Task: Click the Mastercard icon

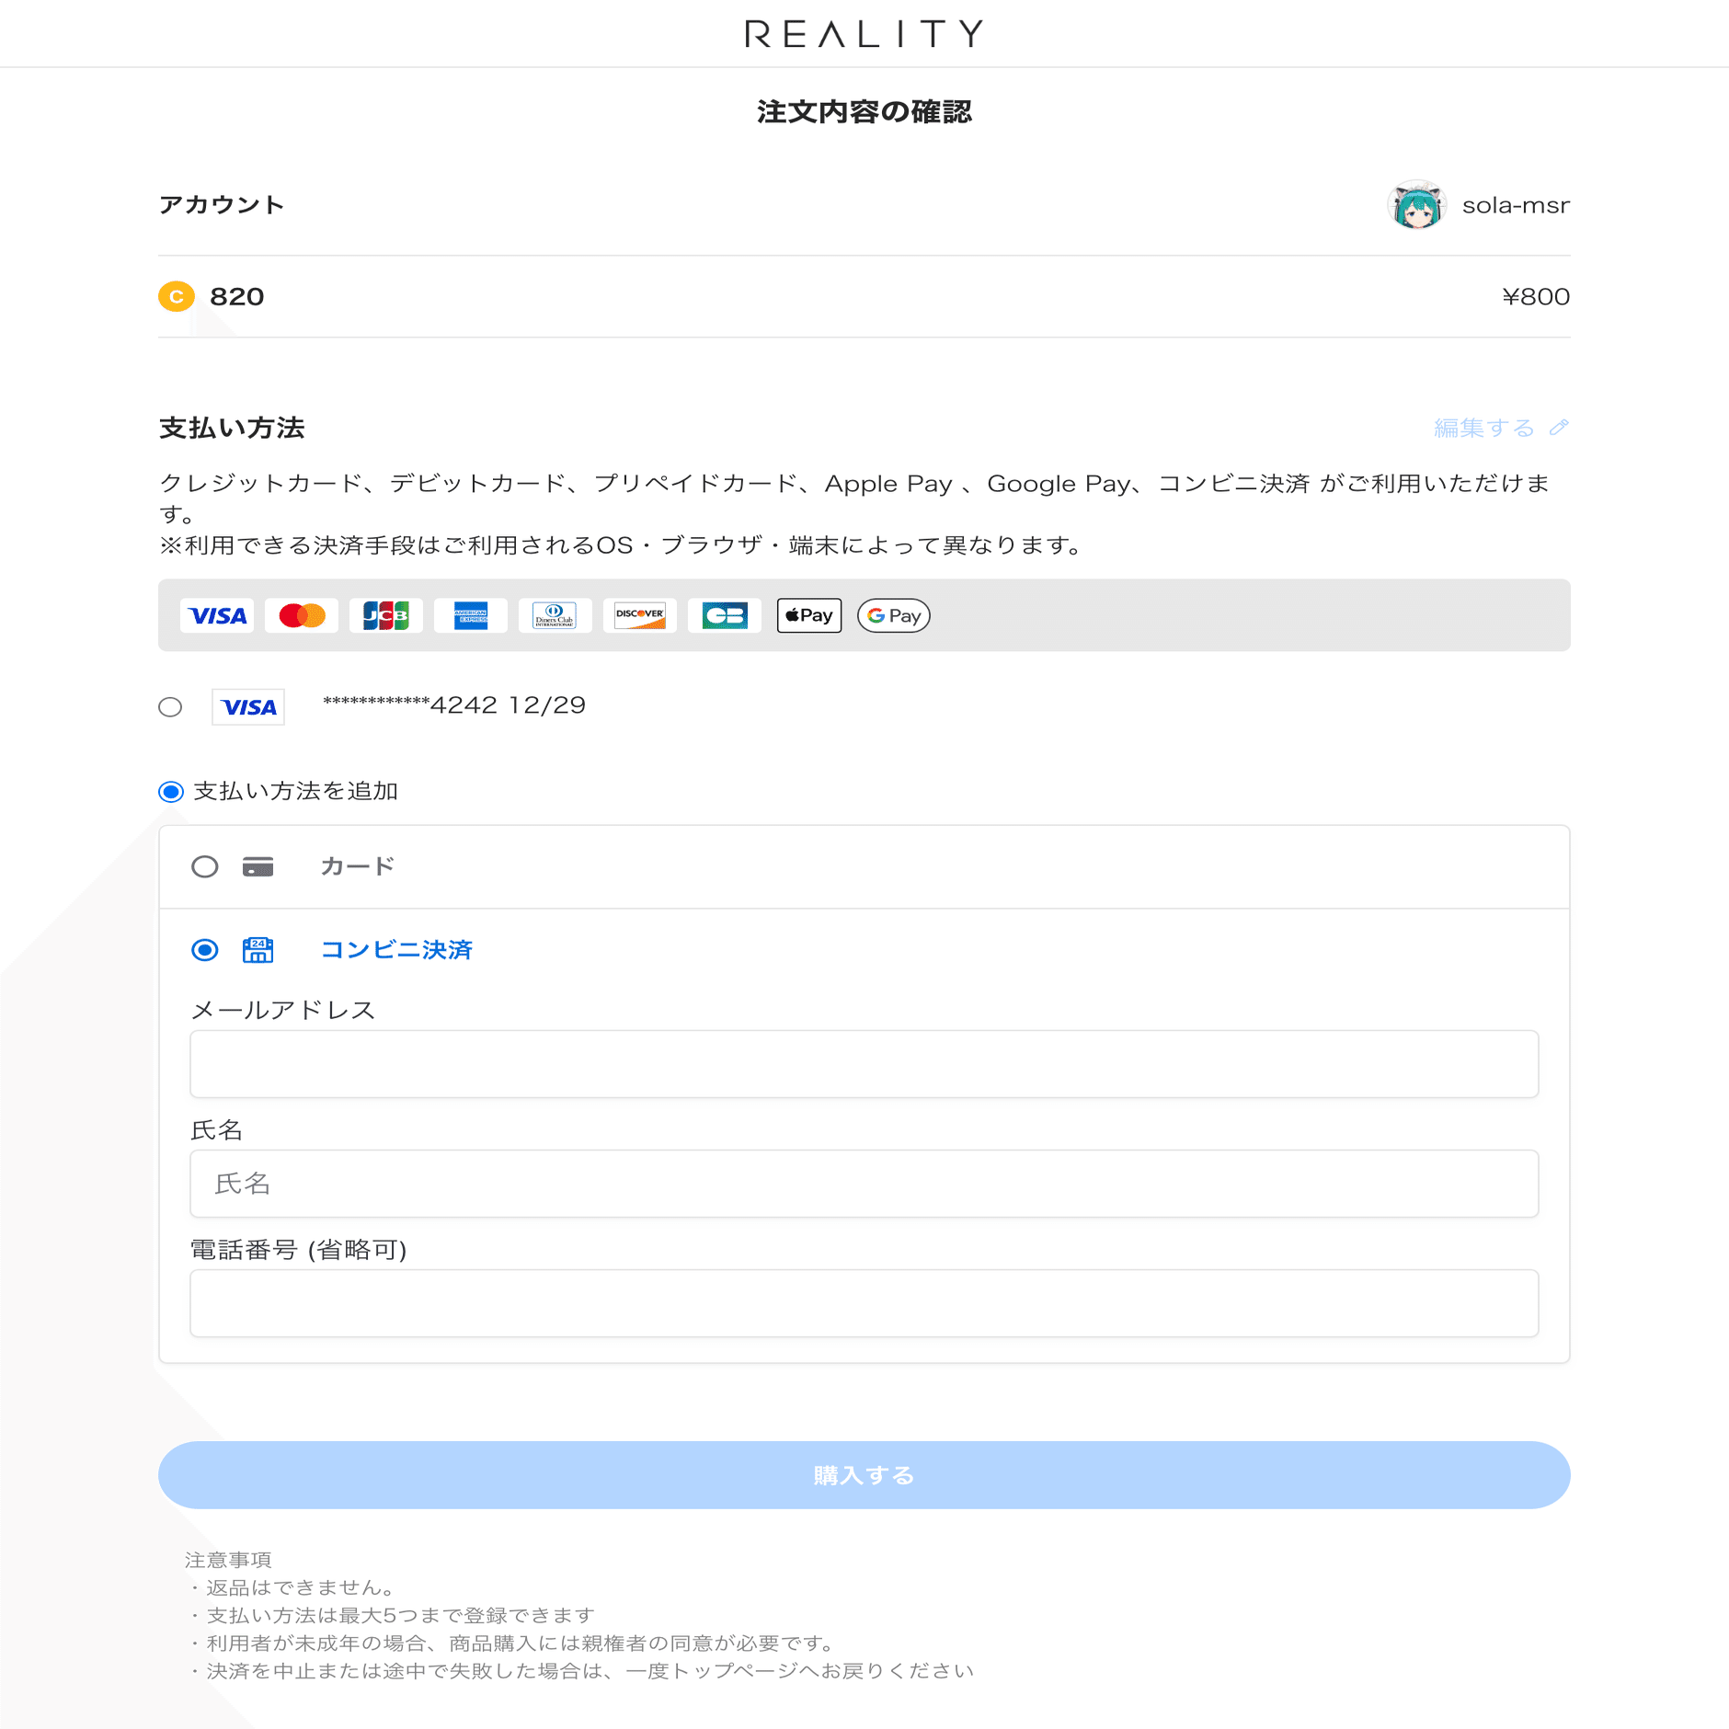Action: click(302, 615)
